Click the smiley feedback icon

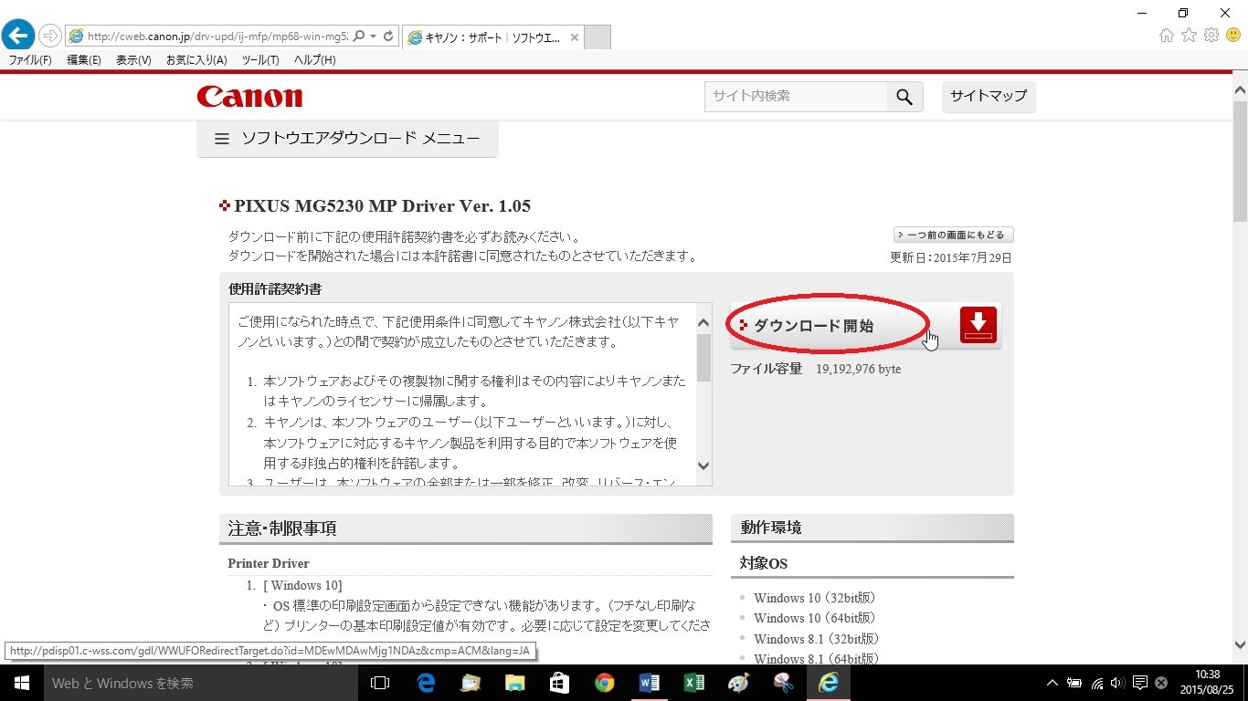[1233, 36]
